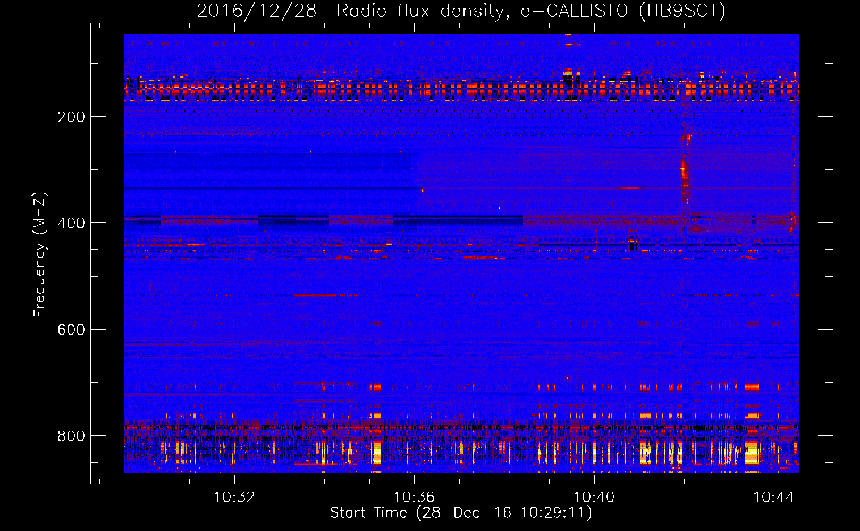Image resolution: width=860 pixels, height=531 pixels.
Task: Click the 600 frequency tick label
Action: click(71, 330)
